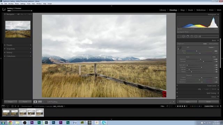Select the Graduated Filter tool
The width and height of the screenshot is (223, 125).
coord(192,36)
